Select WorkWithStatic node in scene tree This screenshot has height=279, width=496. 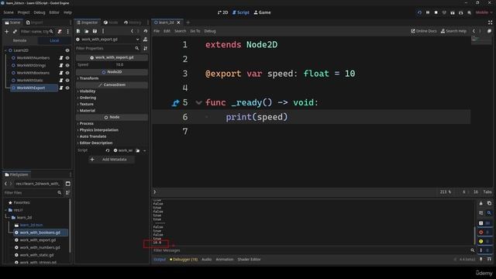coord(29,81)
